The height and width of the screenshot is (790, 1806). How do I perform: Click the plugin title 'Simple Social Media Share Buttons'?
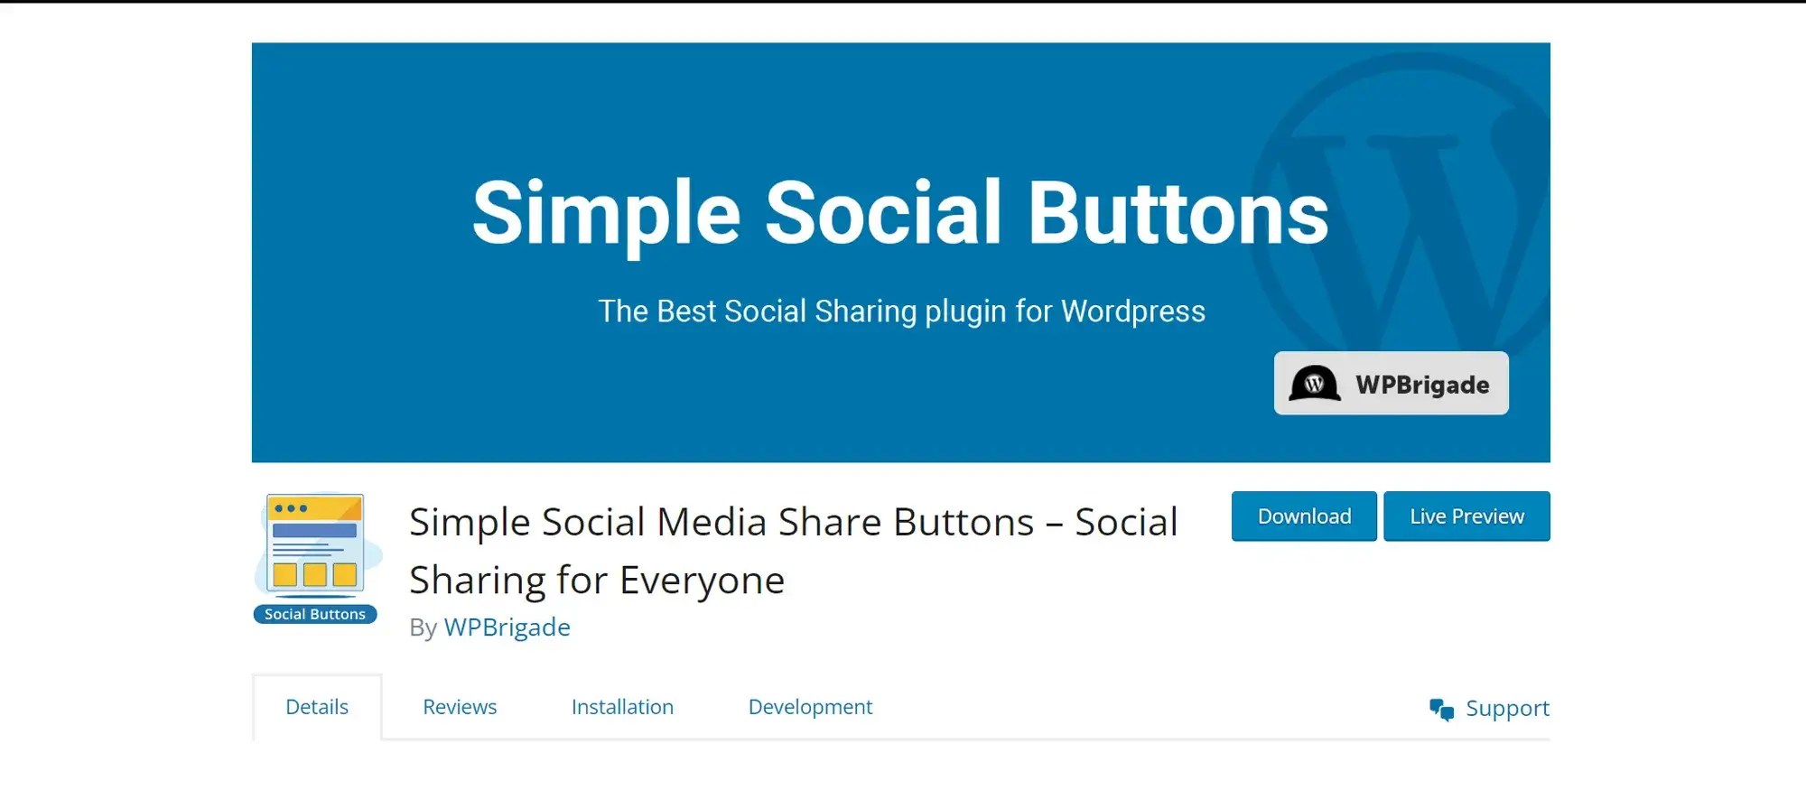(721, 522)
